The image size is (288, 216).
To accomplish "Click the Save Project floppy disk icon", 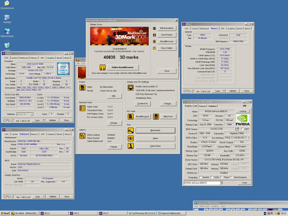I will click(154, 35).
